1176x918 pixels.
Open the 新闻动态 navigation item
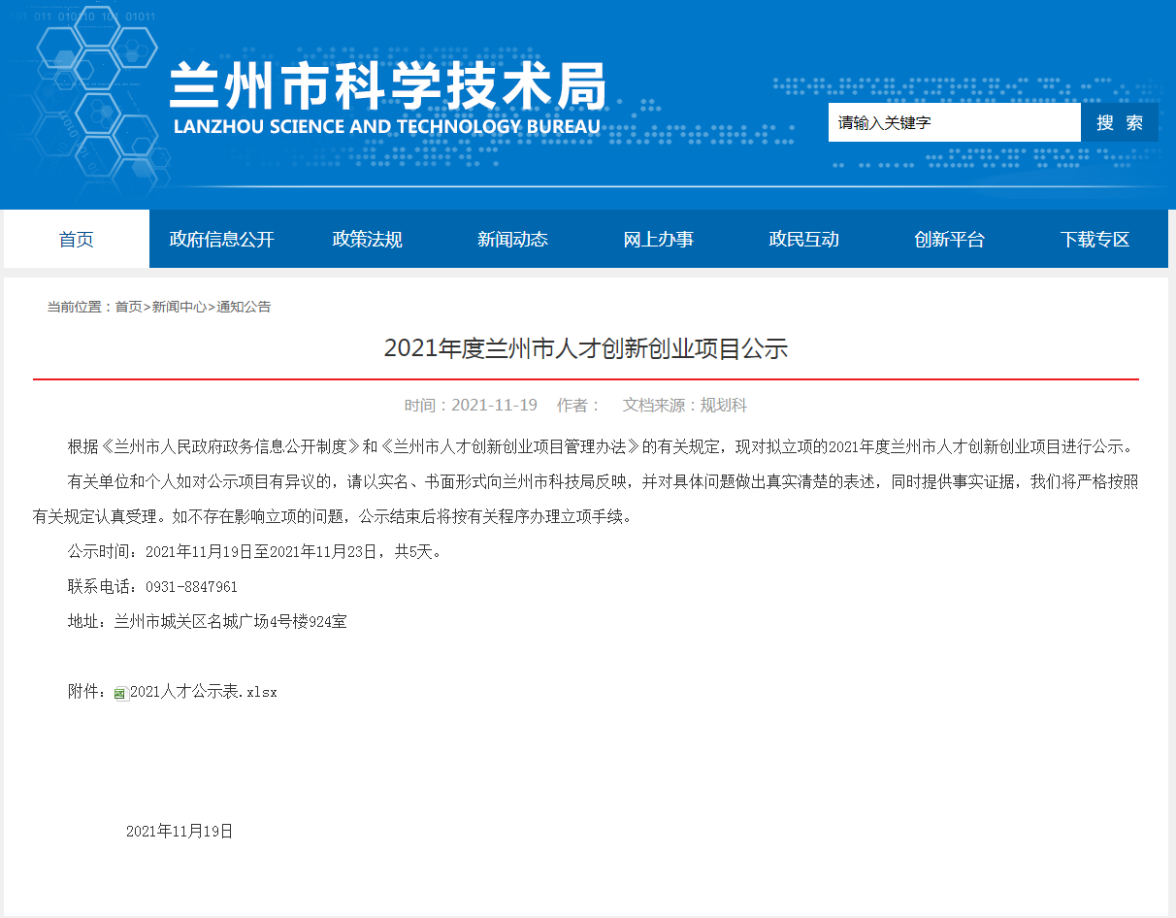(x=513, y=239)
